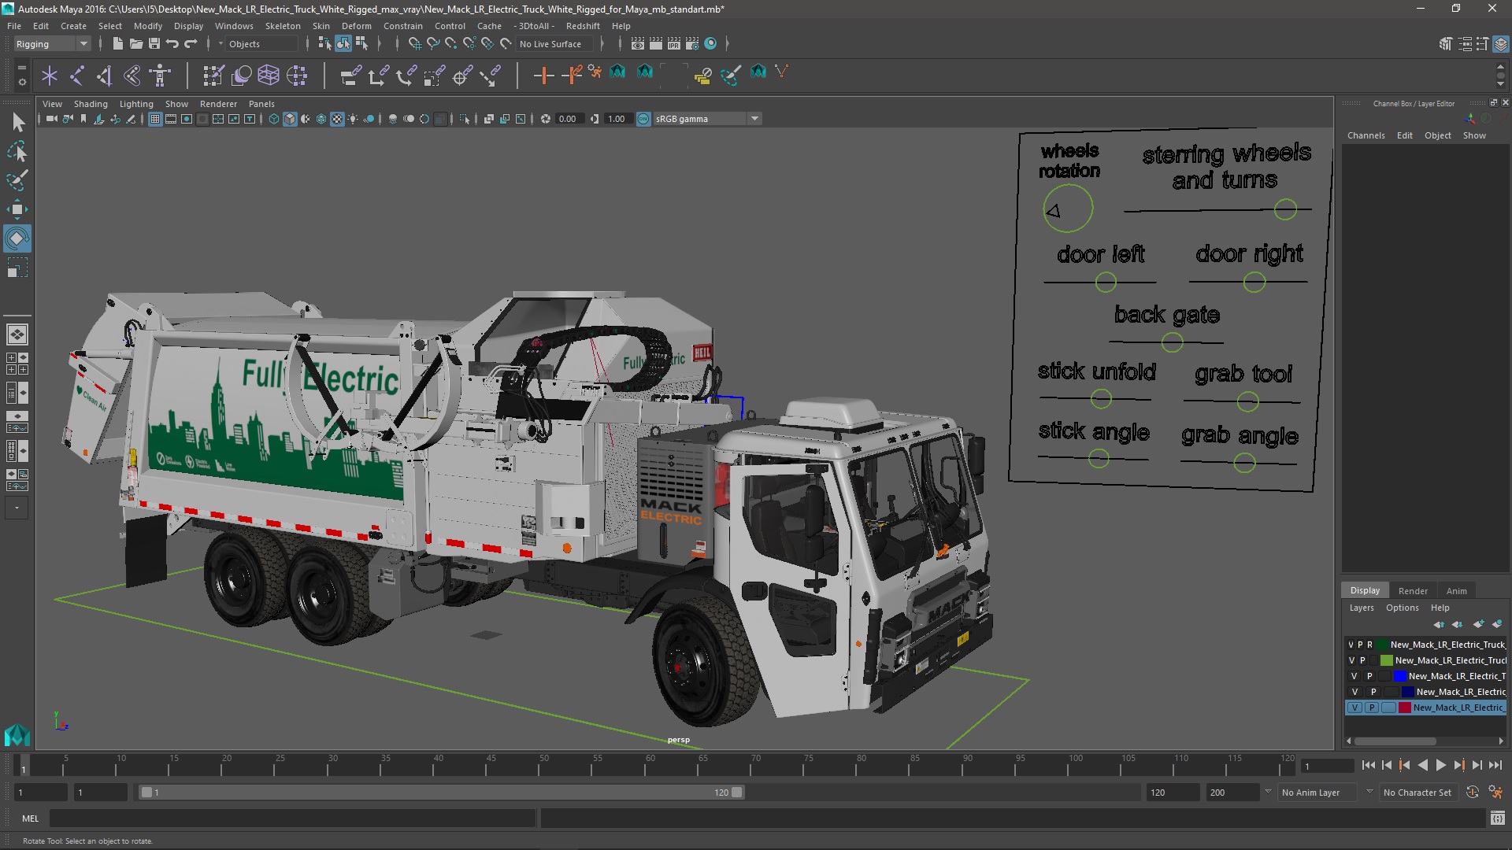Image resolution: width=1512 pixels, height=850 pixels.
Task: Click play forwards button
Action: 1440,765
